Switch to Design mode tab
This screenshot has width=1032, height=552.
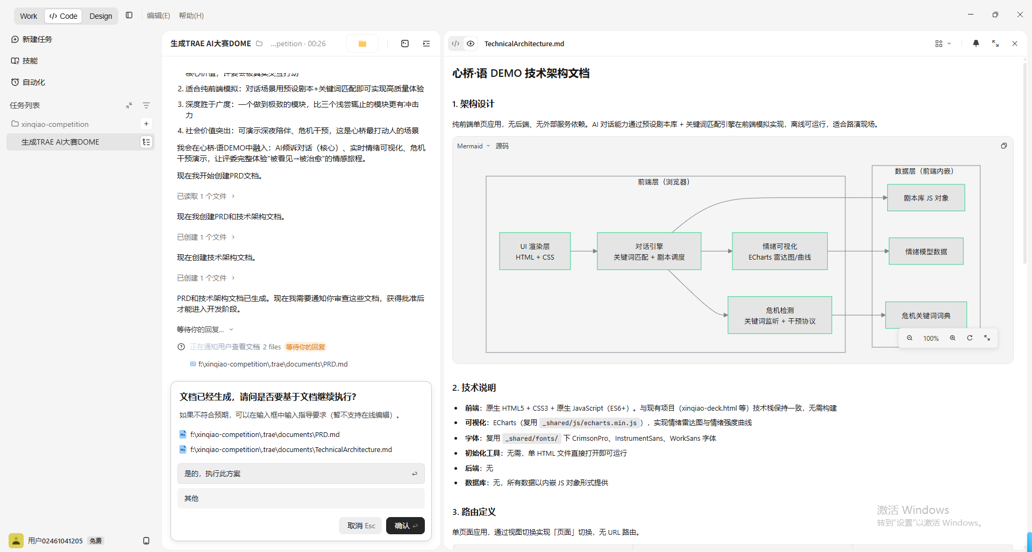click(101, 16)
